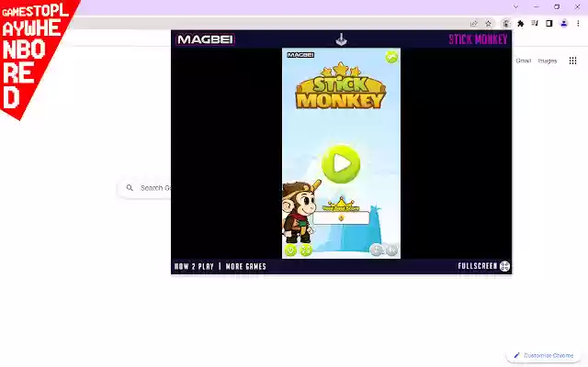Click the FULLSCREEN label

478,266
